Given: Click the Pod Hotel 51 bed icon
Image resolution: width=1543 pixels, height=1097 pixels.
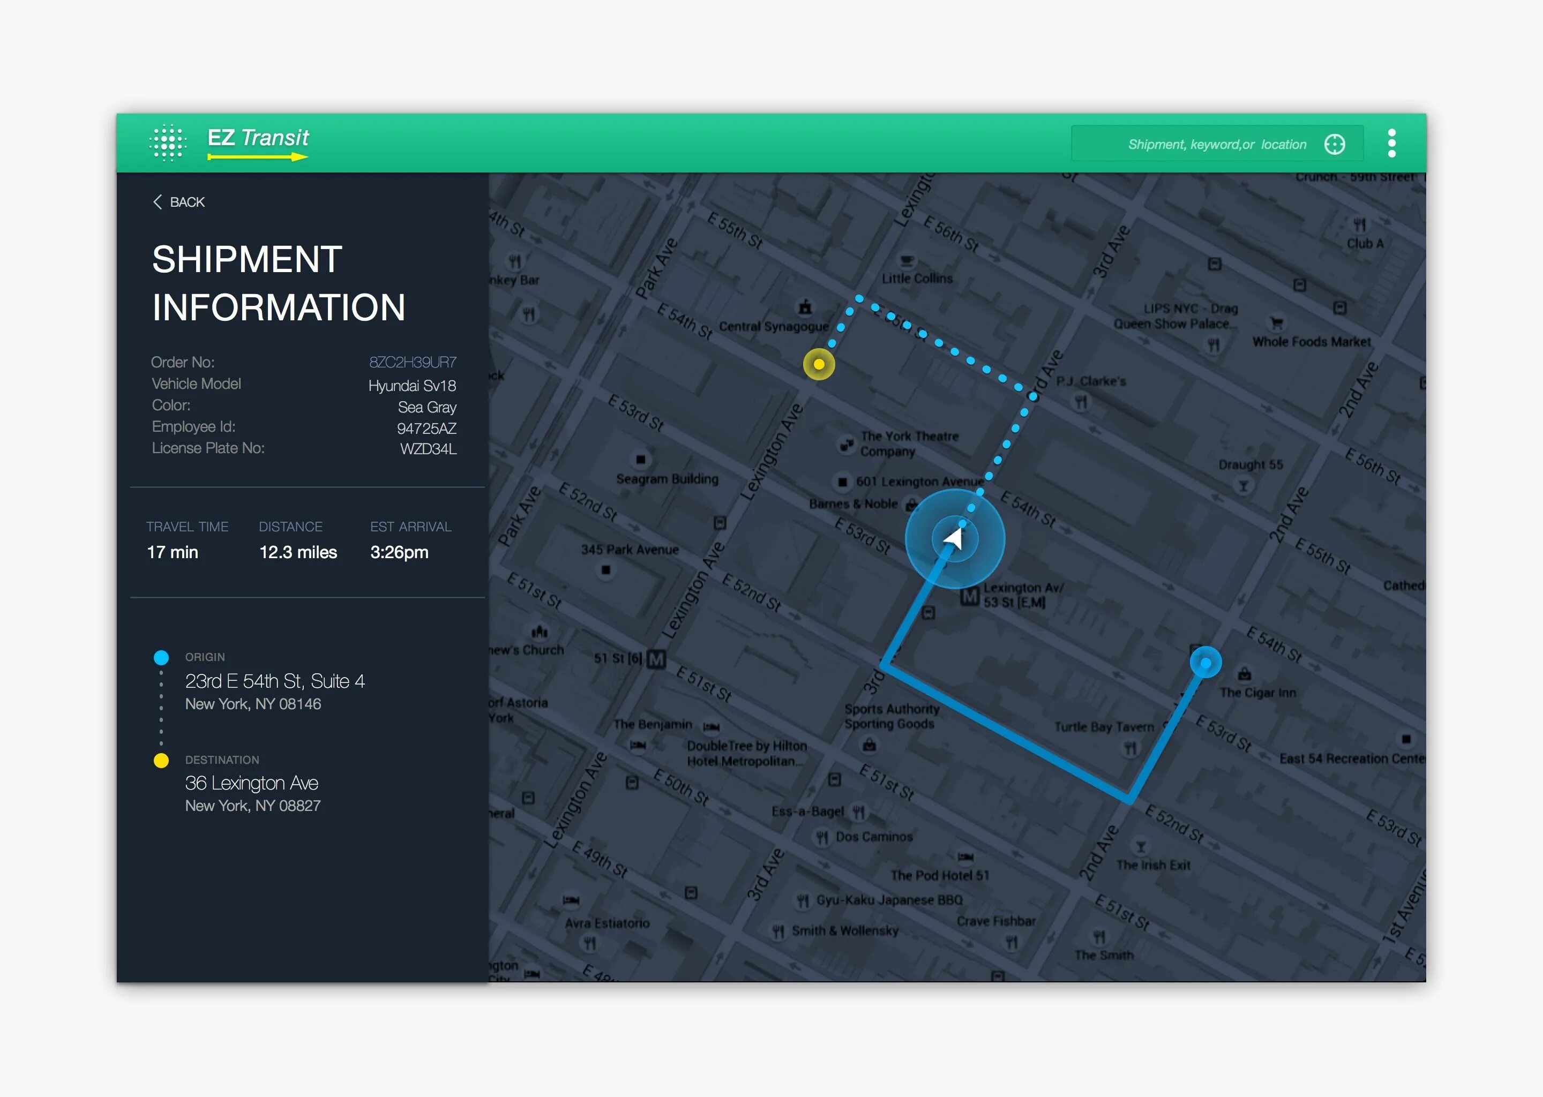Looking at the screenshot, I should click(x=965, y=856).
